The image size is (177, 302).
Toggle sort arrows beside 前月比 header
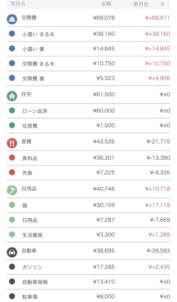tap(163, 4)
